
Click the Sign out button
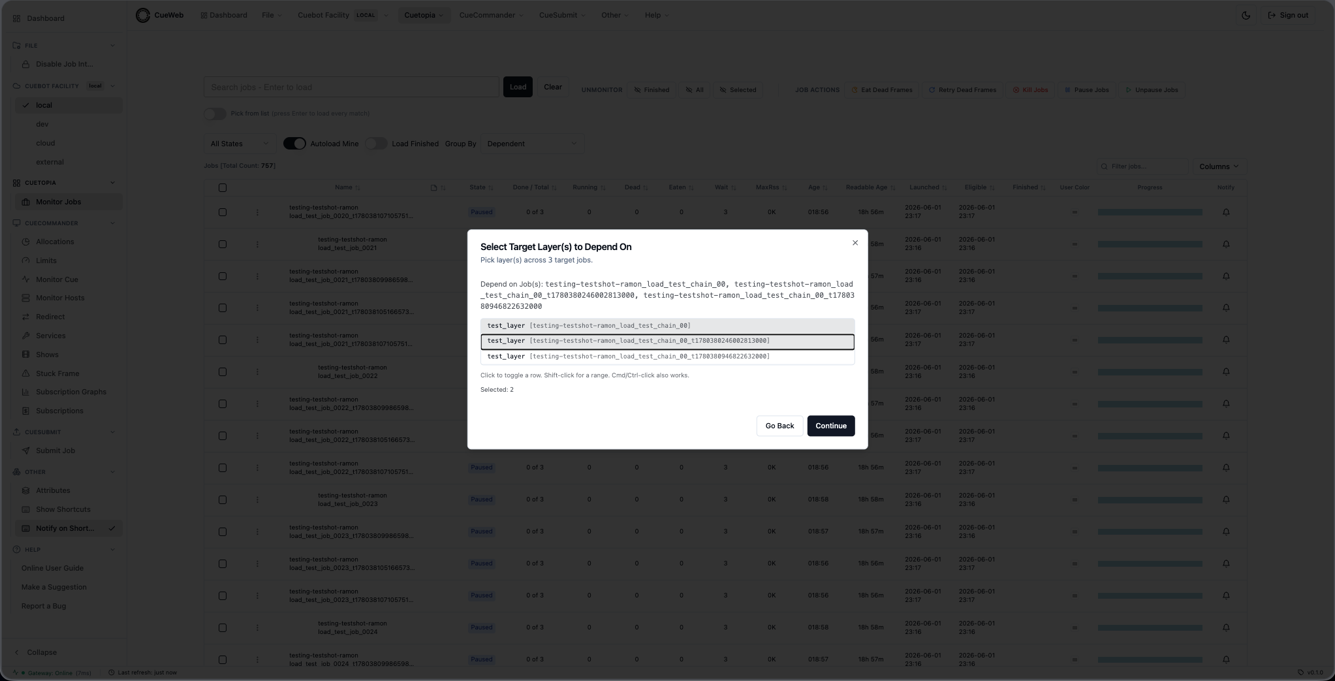point(1288,15)
